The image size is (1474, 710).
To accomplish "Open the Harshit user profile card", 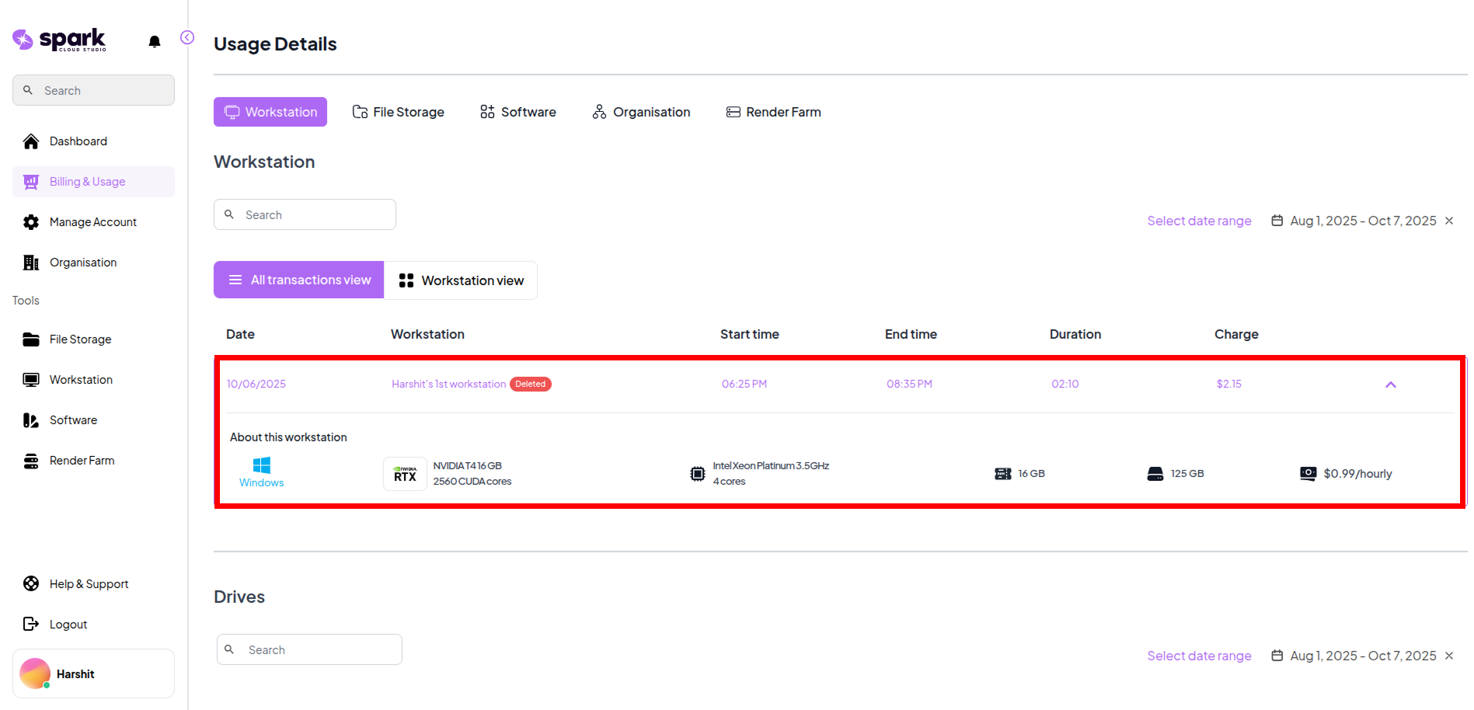I will point(93,673).
